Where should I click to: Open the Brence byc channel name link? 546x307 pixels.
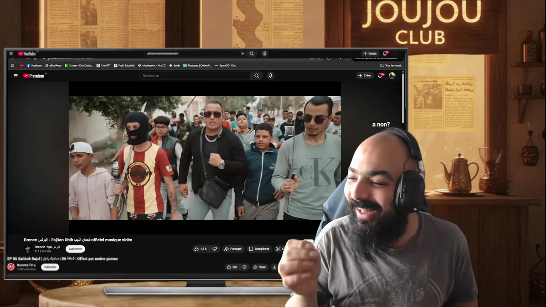(x=47, y=247)
